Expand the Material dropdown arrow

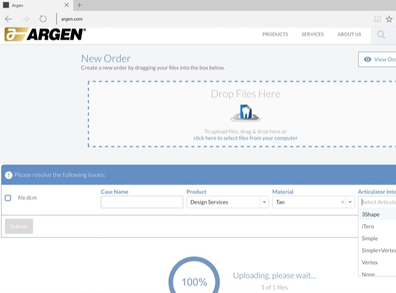350,202
